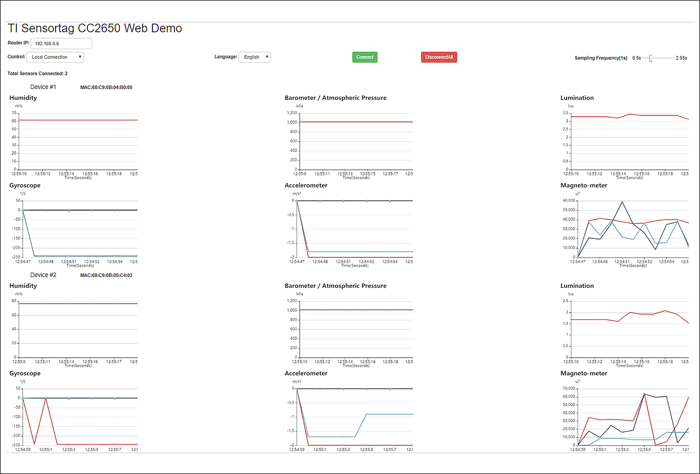The width and height of the screenshot is (700, 474).
Task: Open the Language dropdown set to English
Action: tap(254, 57)
